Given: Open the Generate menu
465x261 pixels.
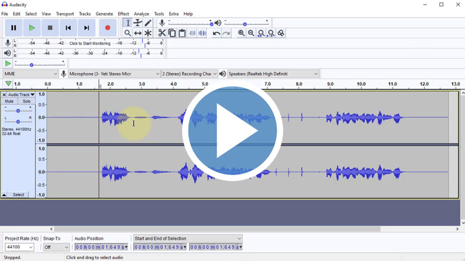Looking at the screenshot, I should (105, 14).
